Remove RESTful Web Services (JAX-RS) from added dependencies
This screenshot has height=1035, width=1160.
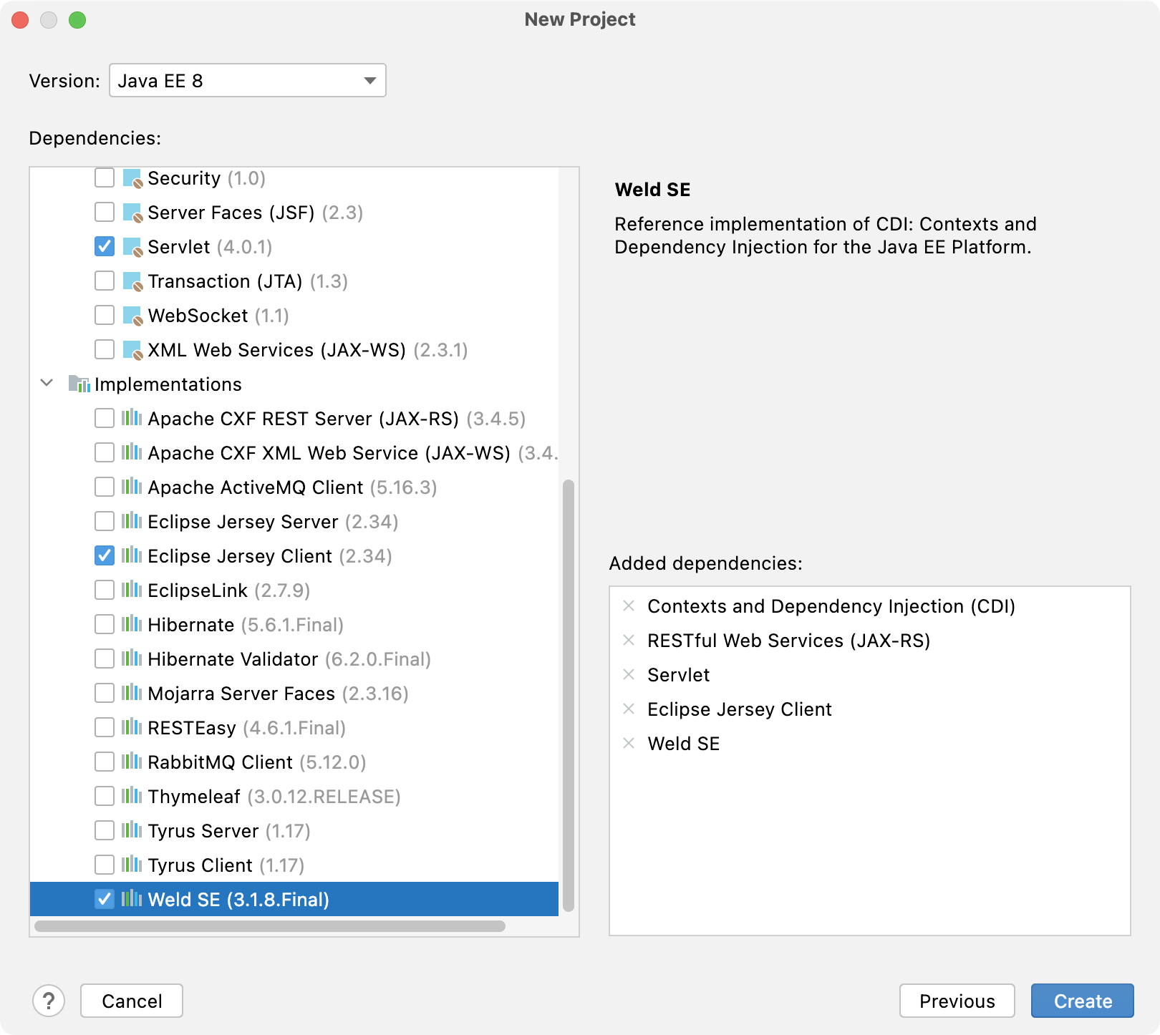pyautogui.click(x=629, y=641)
